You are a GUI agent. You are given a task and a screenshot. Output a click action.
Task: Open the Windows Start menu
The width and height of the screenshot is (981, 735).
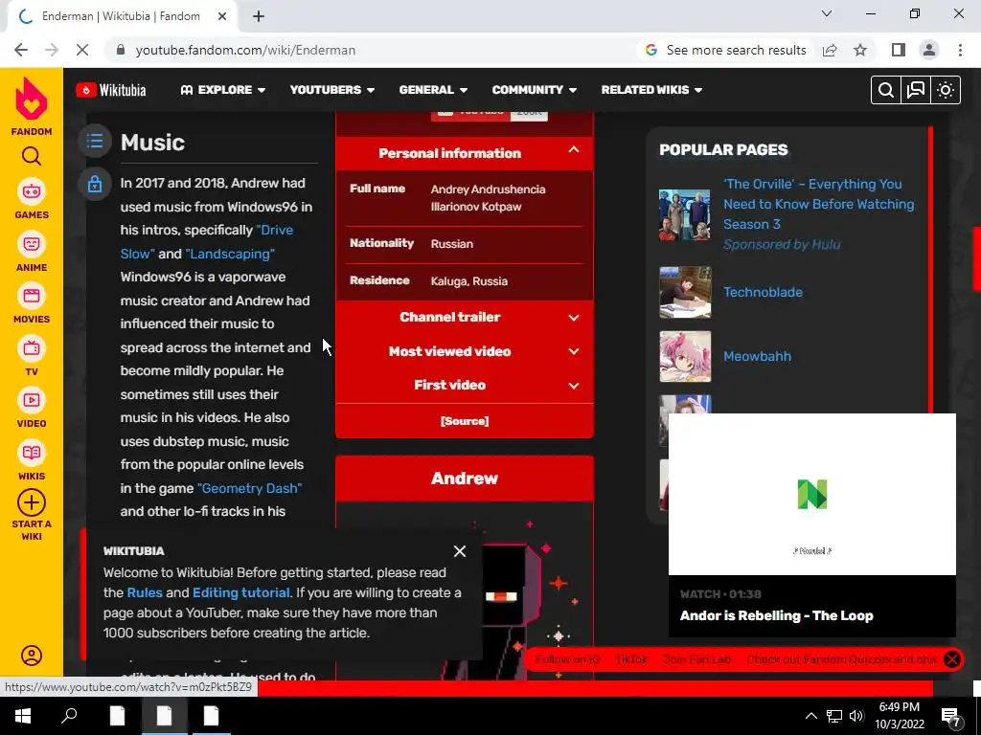pos(23,716)
